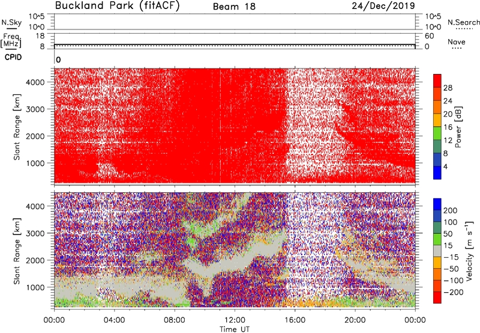Click the 'Nave' legend label

[457, 41]
